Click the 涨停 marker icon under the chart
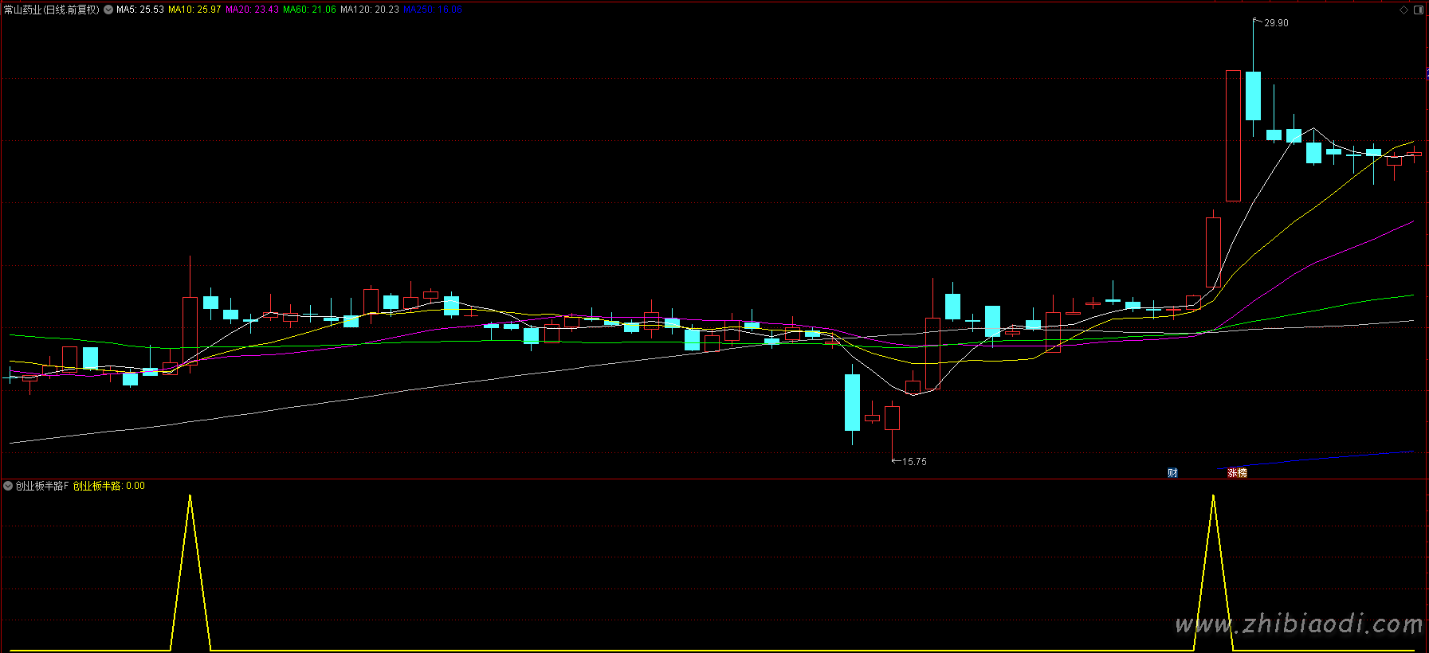 pyautogui.click(x=1237, y=472)
